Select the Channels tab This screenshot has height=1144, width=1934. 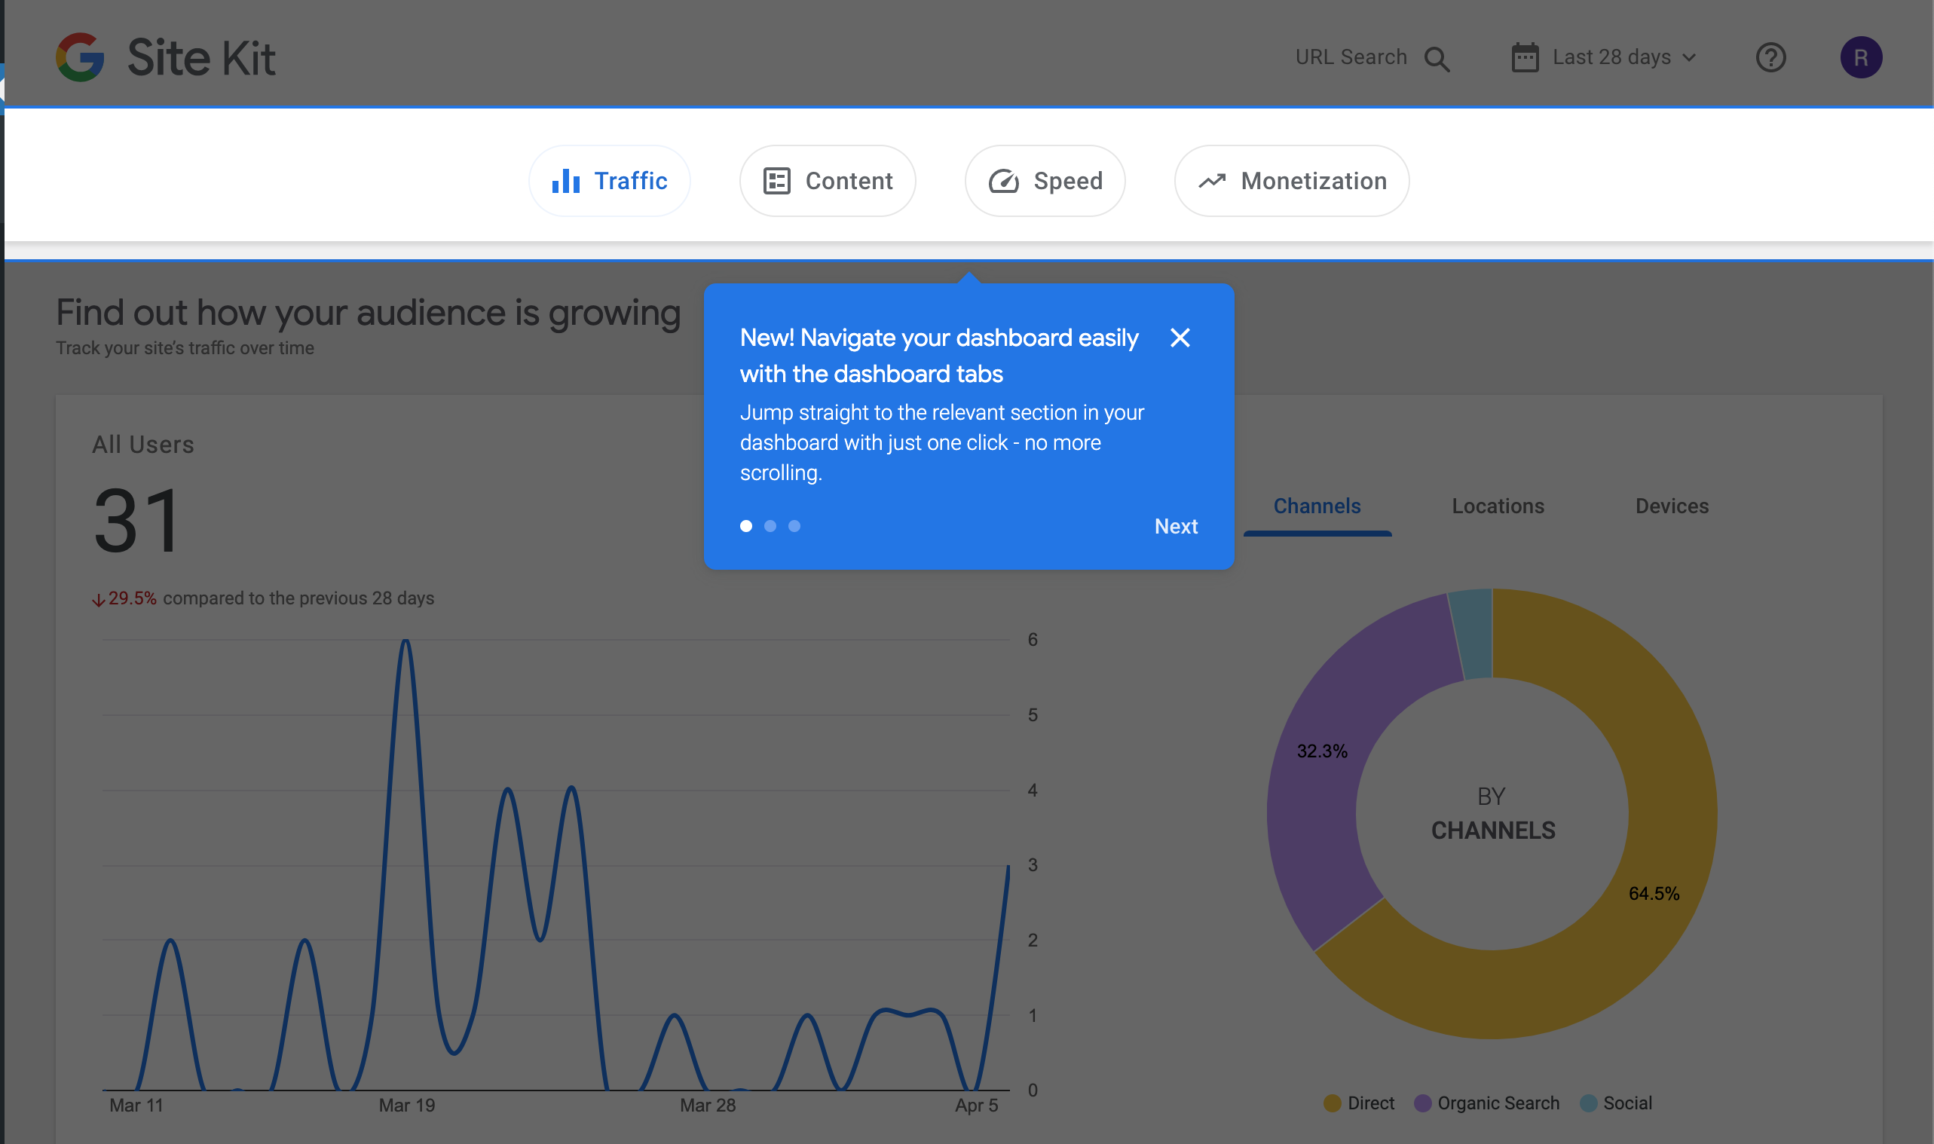(1317, 506)
